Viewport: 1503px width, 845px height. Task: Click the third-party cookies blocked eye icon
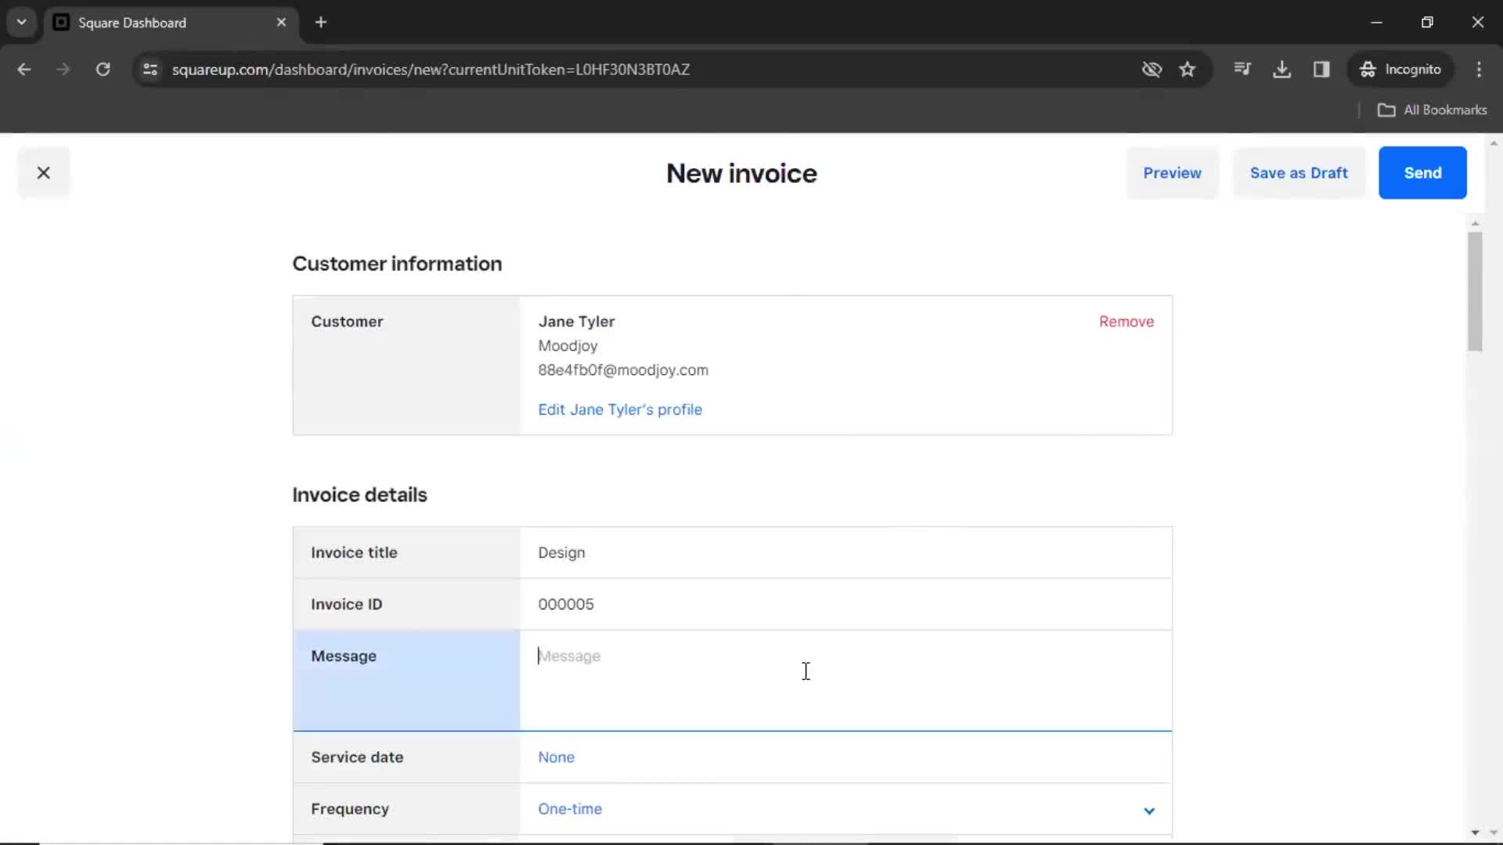pyautogui.click(x=1152, y=70)
